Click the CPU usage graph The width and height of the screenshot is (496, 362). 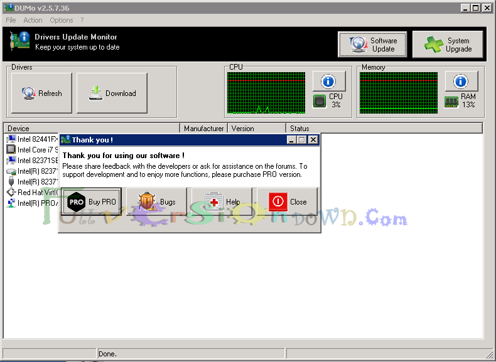[x=266, y=93]
